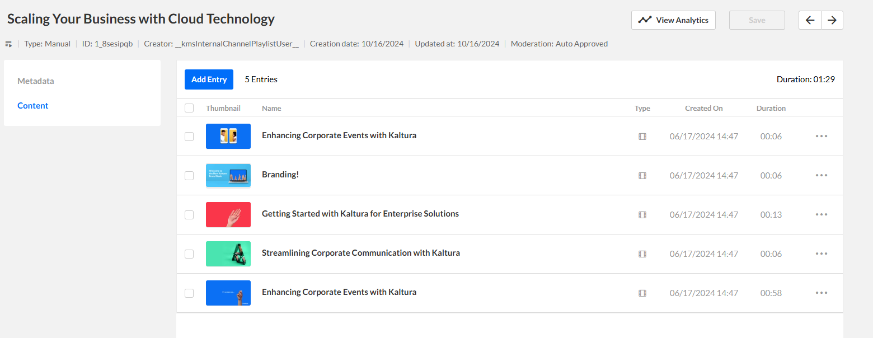The height and width of the screenshot is (338, 873).
Task: Go to the previous playlist using left arrow
Action: pos(810,20)
